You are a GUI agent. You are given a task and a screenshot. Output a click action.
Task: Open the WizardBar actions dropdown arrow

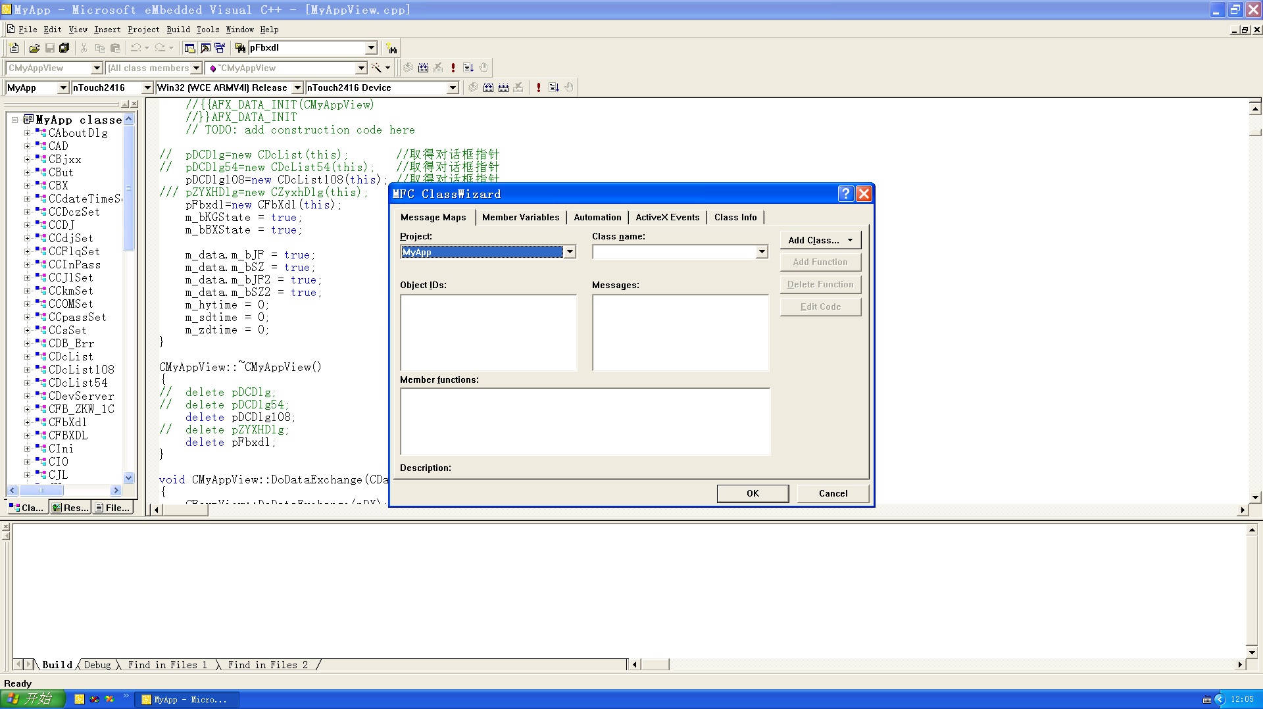click(387, 68)
